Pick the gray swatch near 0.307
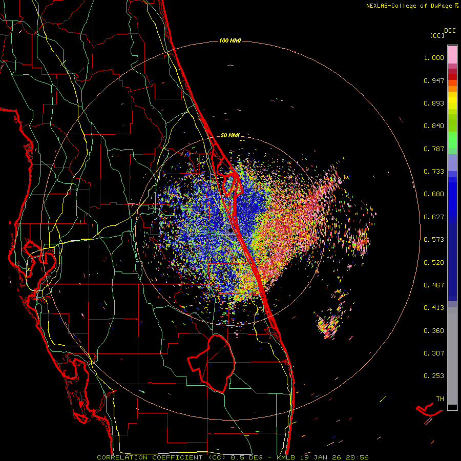 click(452, 356)
